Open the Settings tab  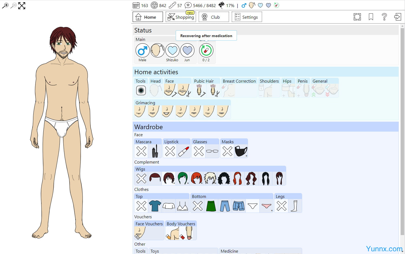click(x=247, y=17)
